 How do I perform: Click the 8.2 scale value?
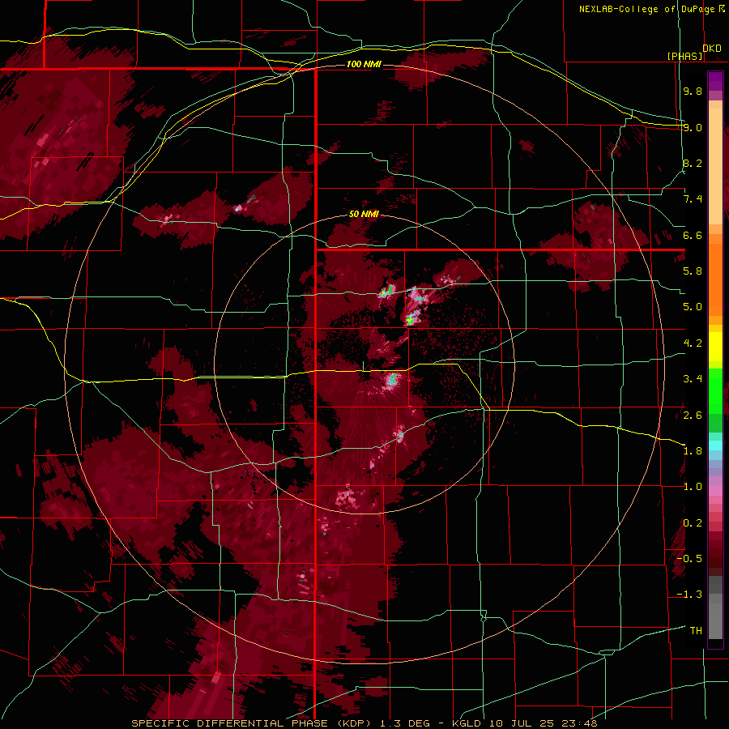693,163
